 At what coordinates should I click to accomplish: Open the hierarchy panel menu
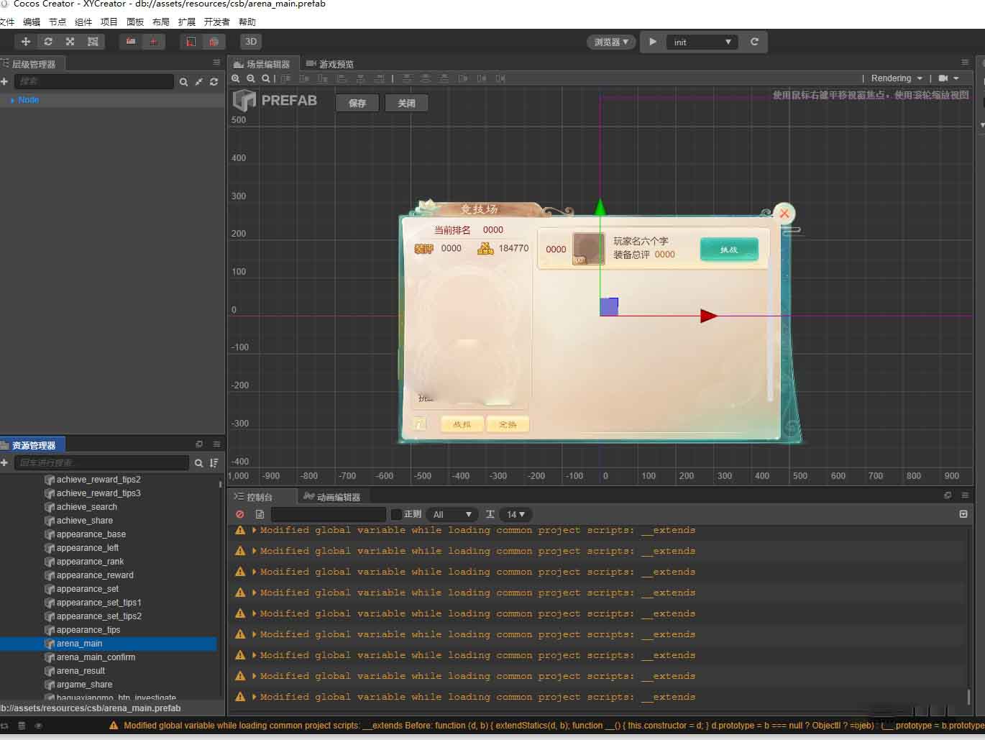coord(216,63)
